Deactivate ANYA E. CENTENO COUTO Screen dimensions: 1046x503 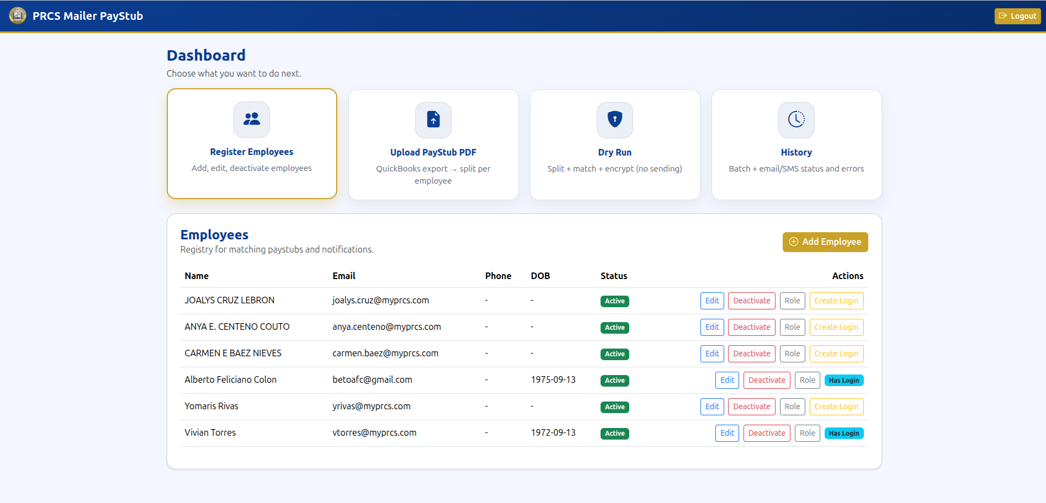(752, 327)
